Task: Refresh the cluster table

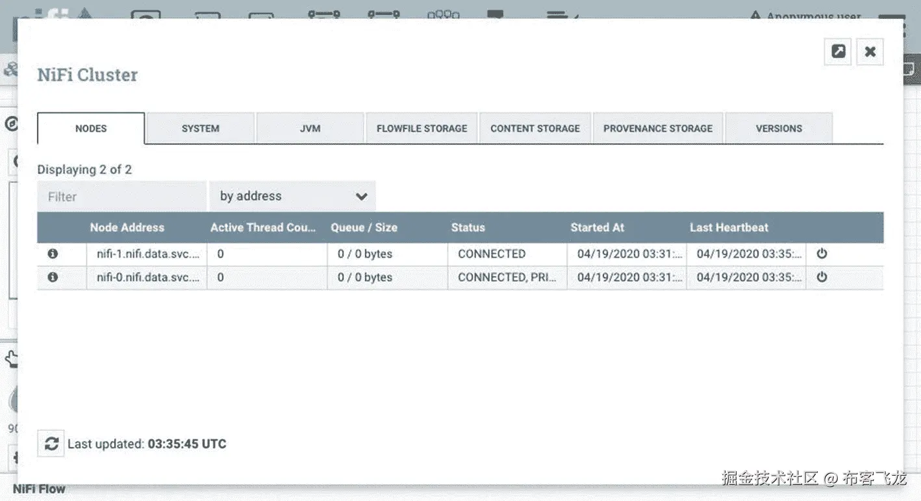Action: click(x=51, y=444)
